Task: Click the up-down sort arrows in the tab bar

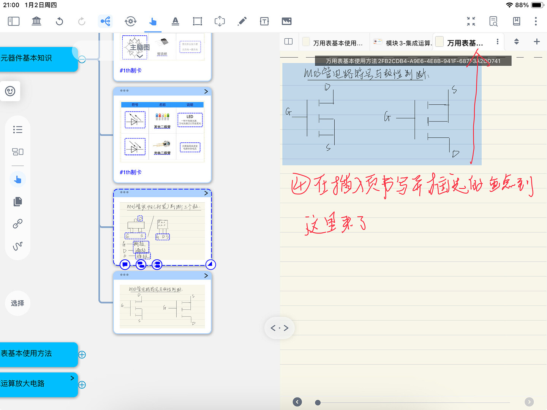Action: (x=516, y=41)
